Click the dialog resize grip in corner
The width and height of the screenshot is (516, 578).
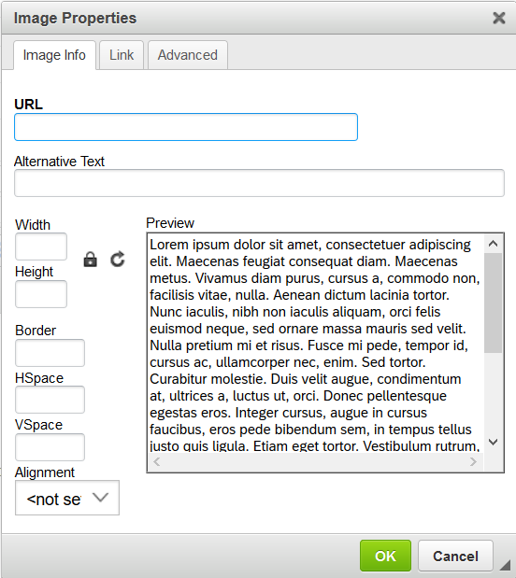click(x=505, y=565)
